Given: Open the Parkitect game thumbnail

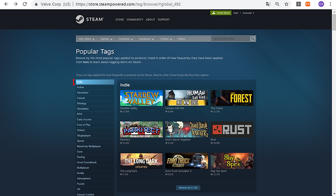Looking at the screenshot, I should coord(141,129).
